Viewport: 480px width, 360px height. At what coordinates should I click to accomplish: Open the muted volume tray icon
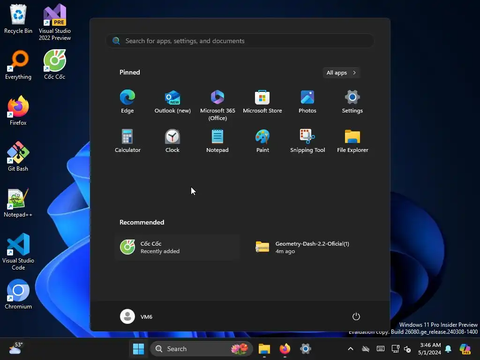(407, 349)
